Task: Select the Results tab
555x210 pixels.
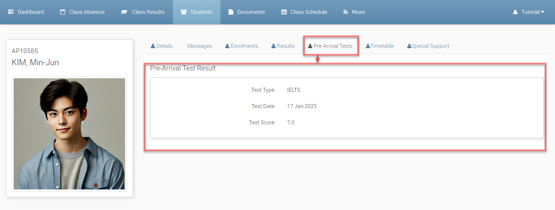Action: [x=283, y=46]
